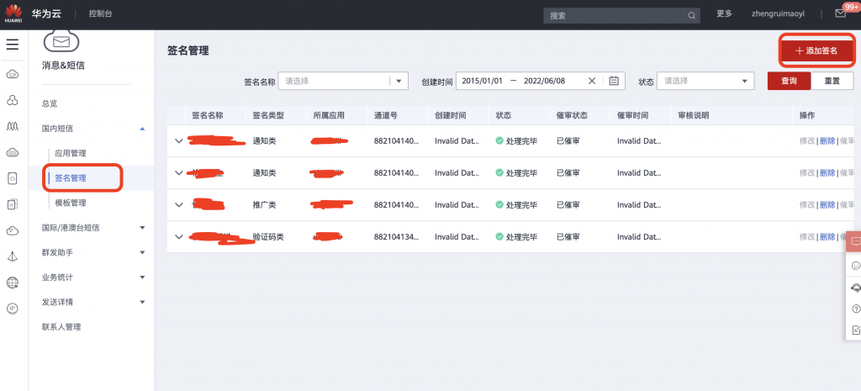This screenshot has height=391, width=861.
Task: Select 签名管理 in the sidebar
Action: [x=71, y=178]
